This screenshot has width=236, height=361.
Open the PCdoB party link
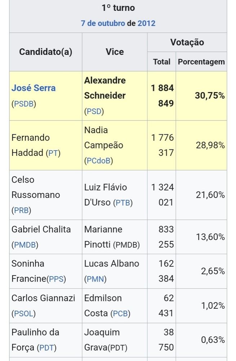[x=99, y=161]
